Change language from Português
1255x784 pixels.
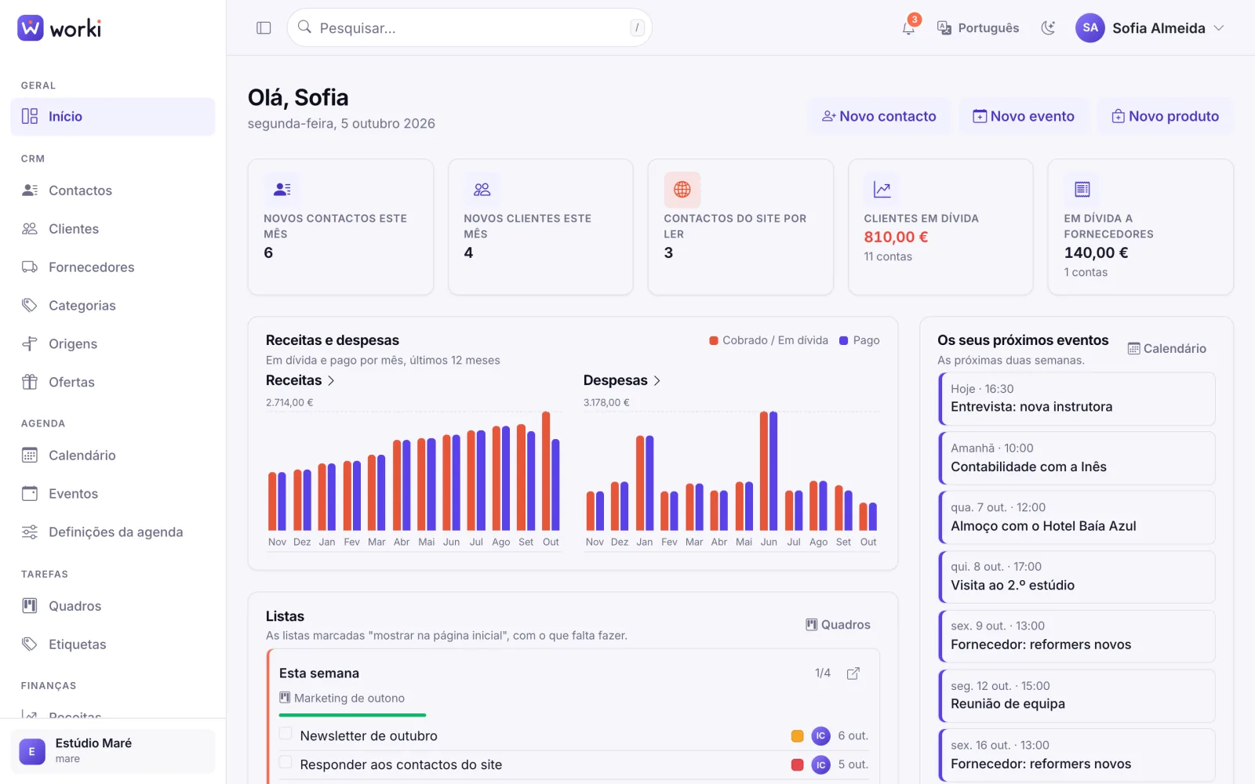pos(978,28)
